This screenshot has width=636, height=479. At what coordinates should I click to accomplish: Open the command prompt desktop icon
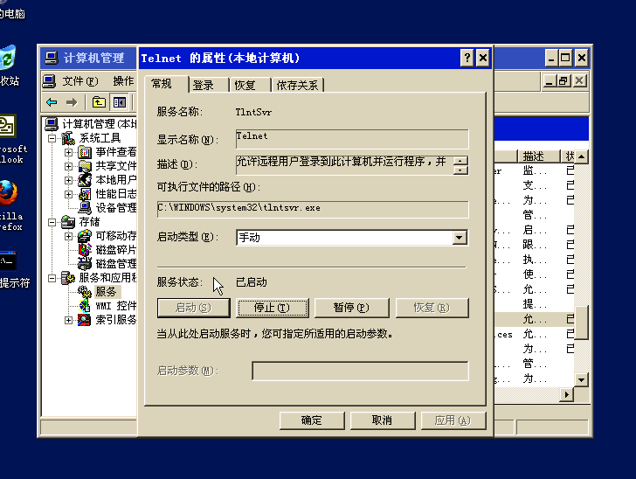coord(8,261)
